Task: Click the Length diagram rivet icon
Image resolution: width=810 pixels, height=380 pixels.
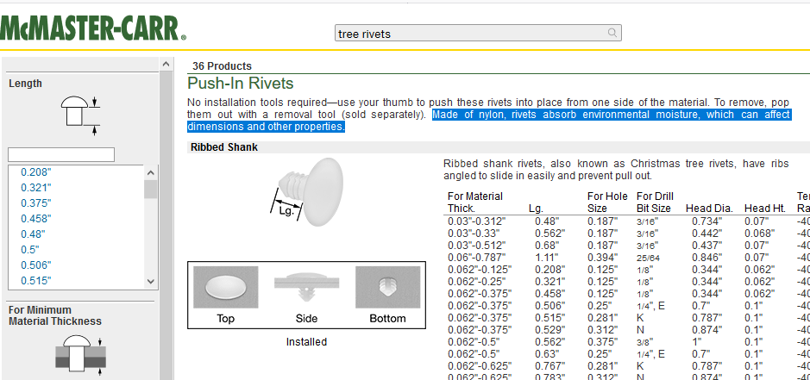Action: click(79, 115)
